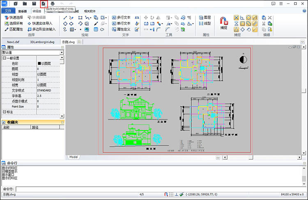Screen dimensions: 308x200
Task: Click the 快速选择 button
Action: click(x=14, y=18)
